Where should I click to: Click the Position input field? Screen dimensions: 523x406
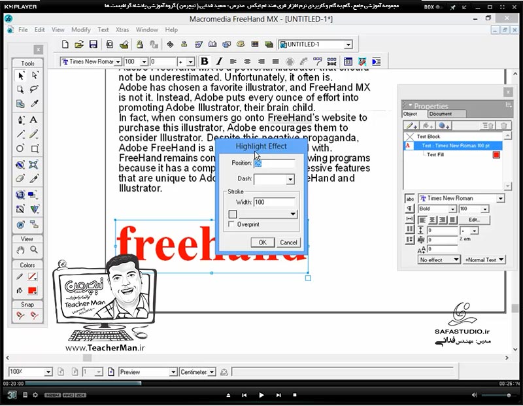(275, 163)
